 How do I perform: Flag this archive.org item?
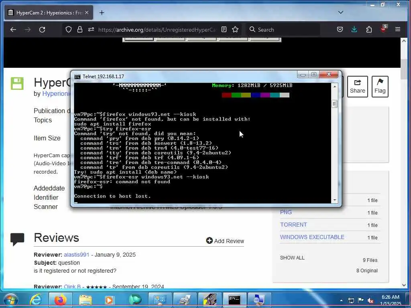(x=380, y=87)
